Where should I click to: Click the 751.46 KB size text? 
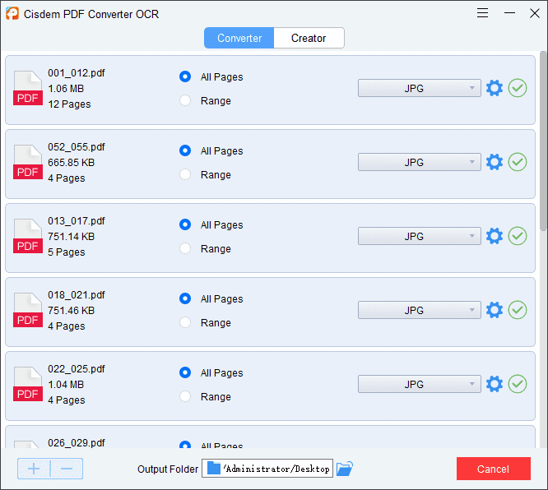pyautogui.click(x=72, y=311)
